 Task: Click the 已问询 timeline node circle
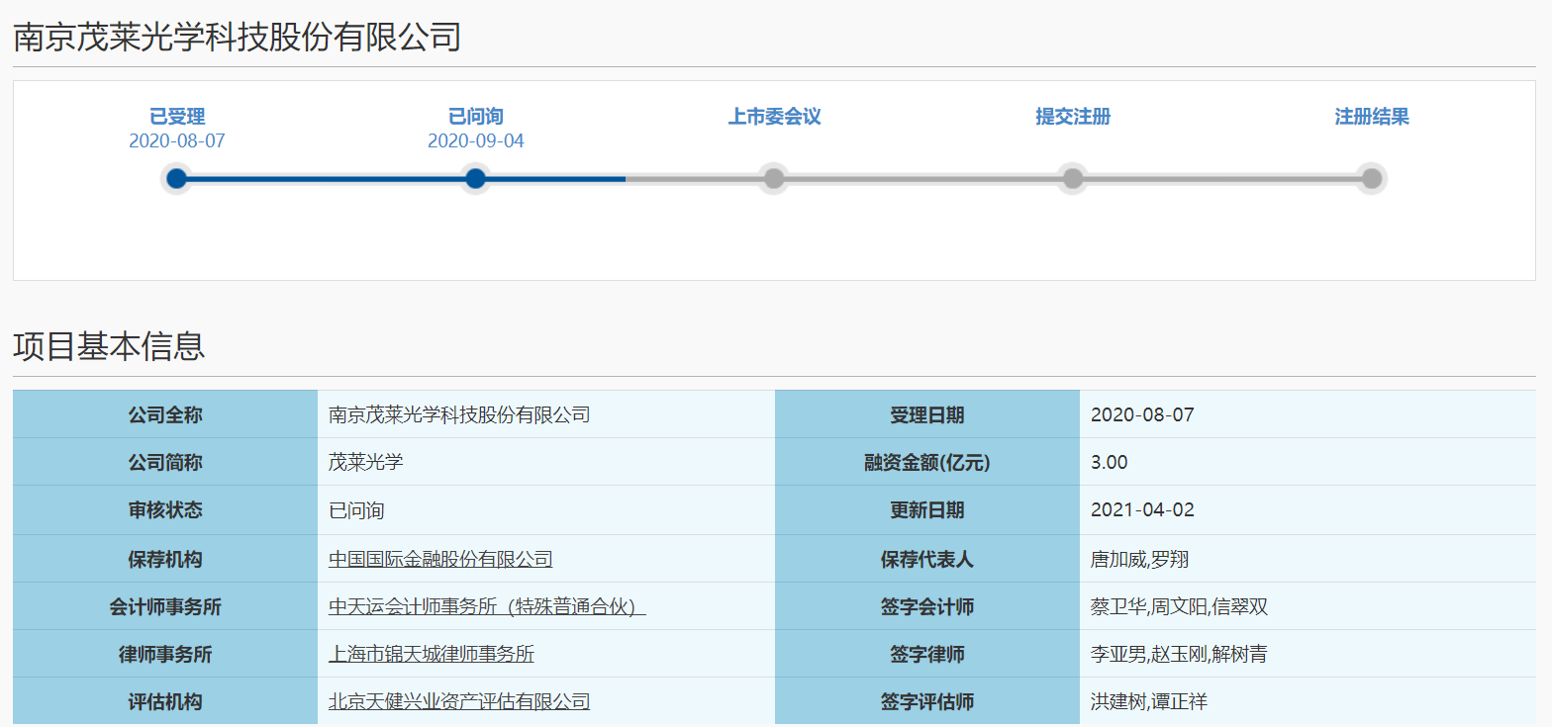475,179
